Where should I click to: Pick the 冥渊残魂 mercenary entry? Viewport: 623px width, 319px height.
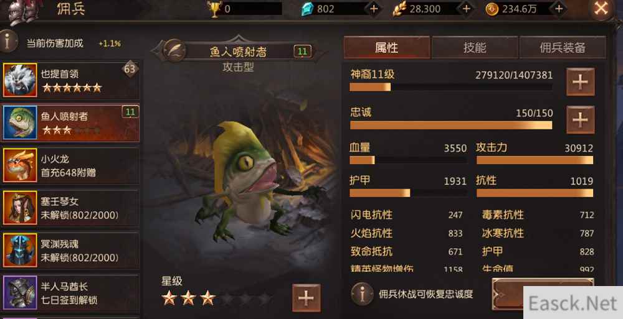point(71,251)
